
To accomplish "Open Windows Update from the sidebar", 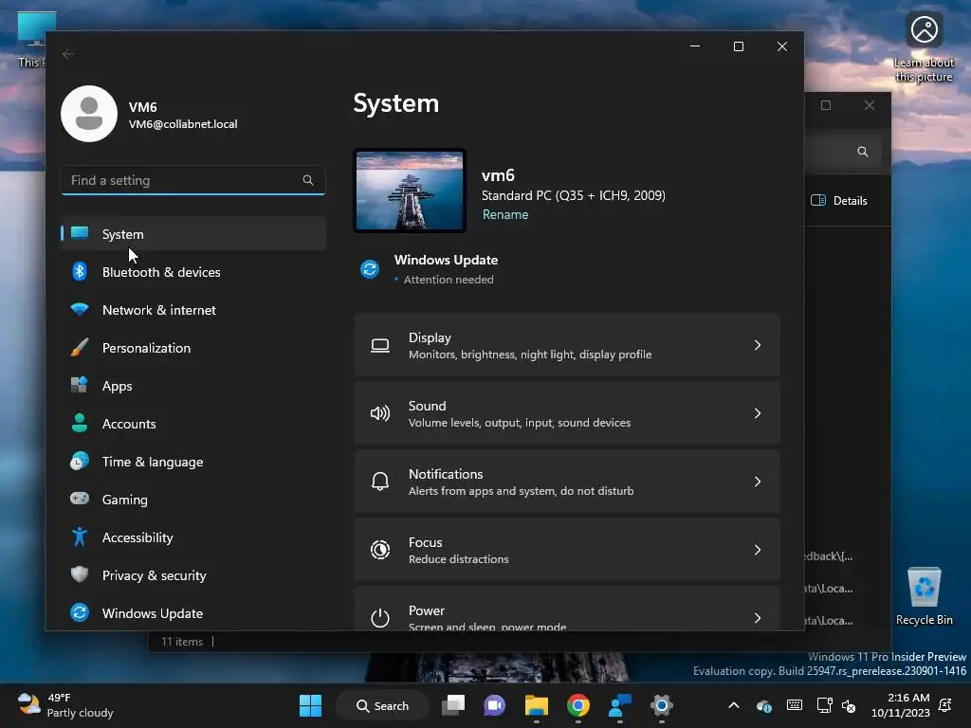I will tap(193, 613).
